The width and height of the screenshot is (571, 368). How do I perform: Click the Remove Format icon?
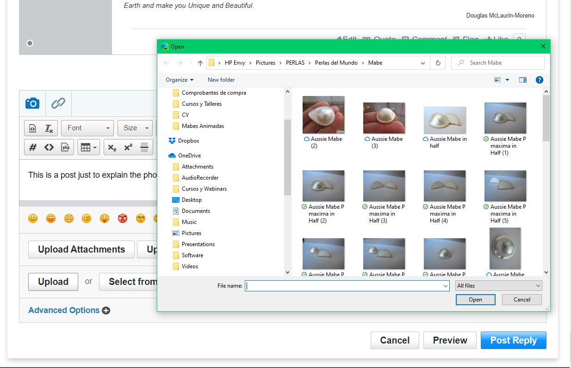(x=49, y=128)
